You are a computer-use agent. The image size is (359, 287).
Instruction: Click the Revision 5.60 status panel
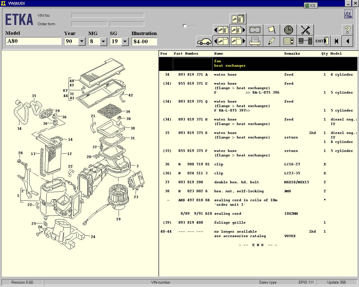(x=22, y=282)
